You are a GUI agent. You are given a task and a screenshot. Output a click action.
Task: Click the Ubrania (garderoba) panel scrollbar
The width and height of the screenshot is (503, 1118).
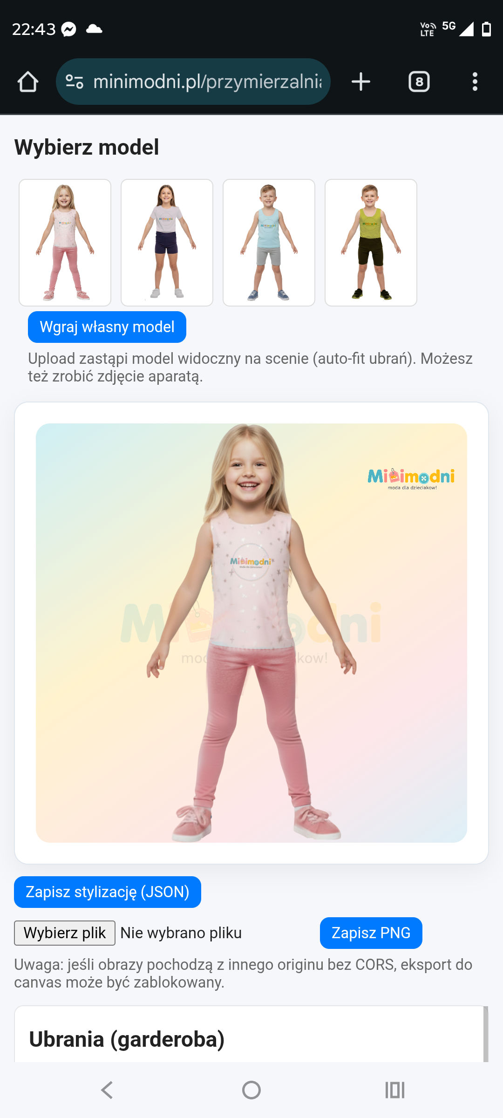click(x=486, y=1034)
